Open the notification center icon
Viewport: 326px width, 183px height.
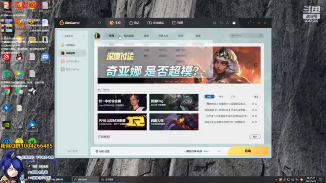tap(320, 180)
